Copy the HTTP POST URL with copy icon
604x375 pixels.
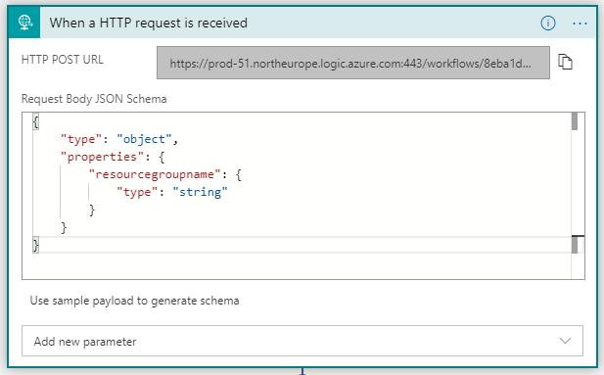pos(565,62)
